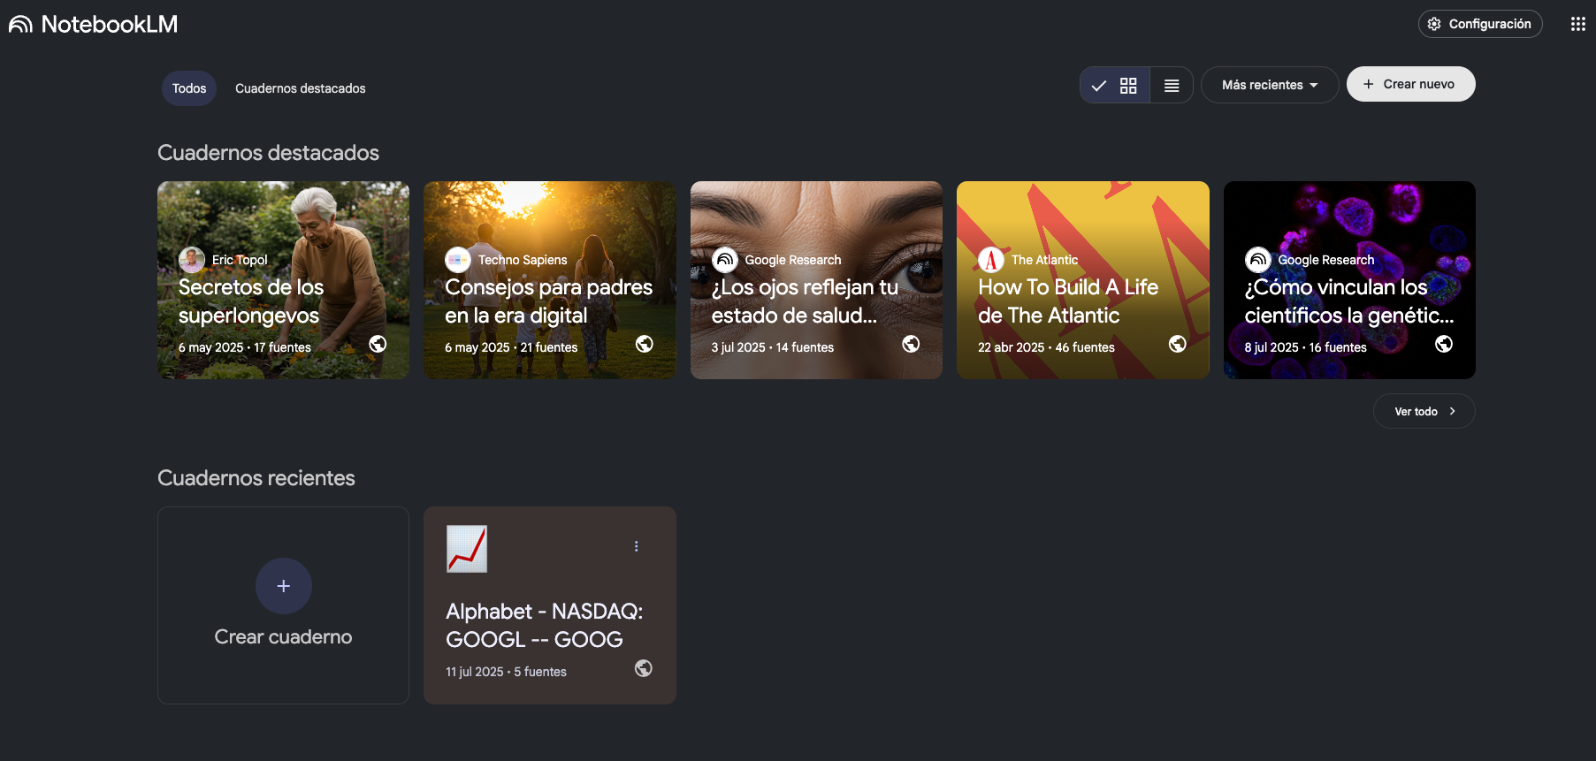Select the Cuadernos destacados tab
Image resolution: width=1596 pixels, height=761 pixels.
coord(300,88)
